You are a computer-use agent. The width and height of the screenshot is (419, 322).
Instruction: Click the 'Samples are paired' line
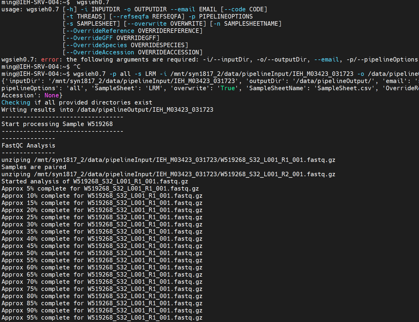click(x=34, y=167)
